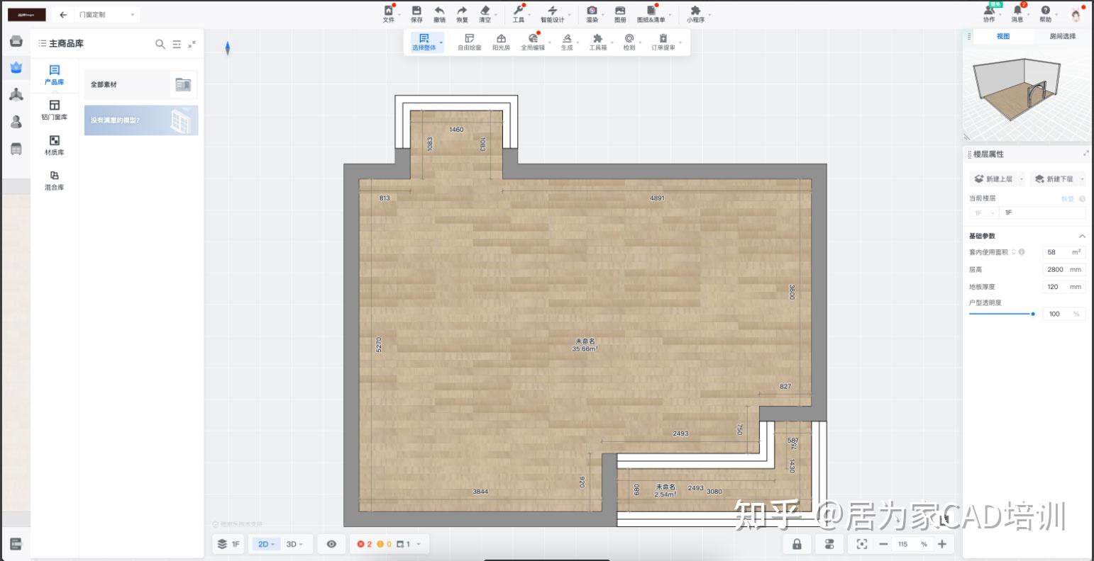Expand the 选择整体 dropdown arrow
This screenshot has height=561, width=1094.
pyautogui.click(x=441, y=42)
